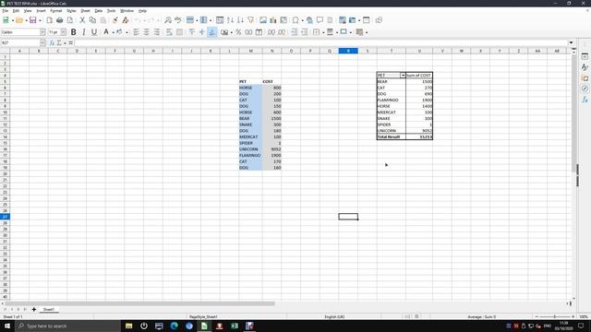Open the Font Size dropdown
Viewport: 591px width, 332px height.
tap(64, 32)
